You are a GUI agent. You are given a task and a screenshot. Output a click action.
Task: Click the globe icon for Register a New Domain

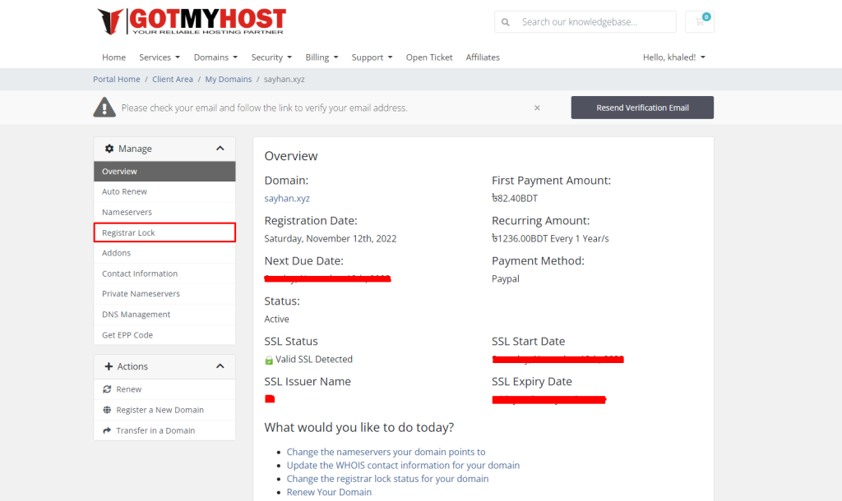click(x=107, y=410)
